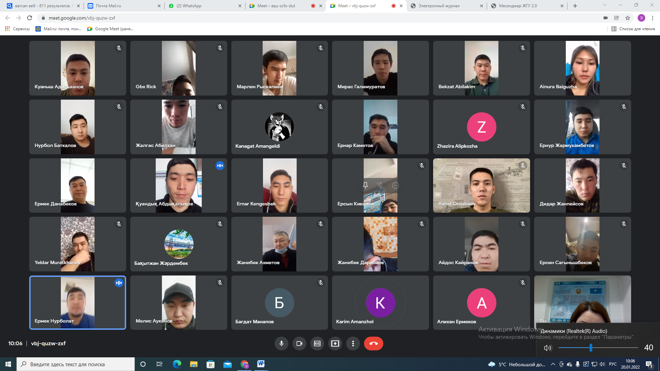Reload the Meet page
The width and height of the screenshot is (660, 371).
tap(30, 18)
